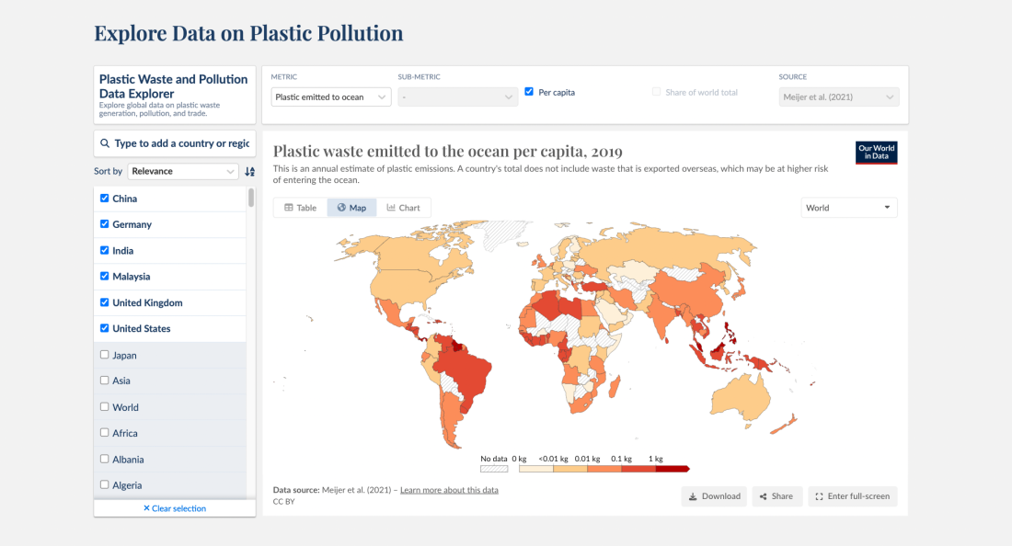Expand the Sort by Relevance dropdown
The image size is (1012, 546).
point(183,172)
